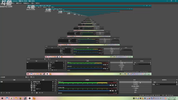Open source properties gear in sources panel
Screen dimensions: 178x100
[37, 93]
